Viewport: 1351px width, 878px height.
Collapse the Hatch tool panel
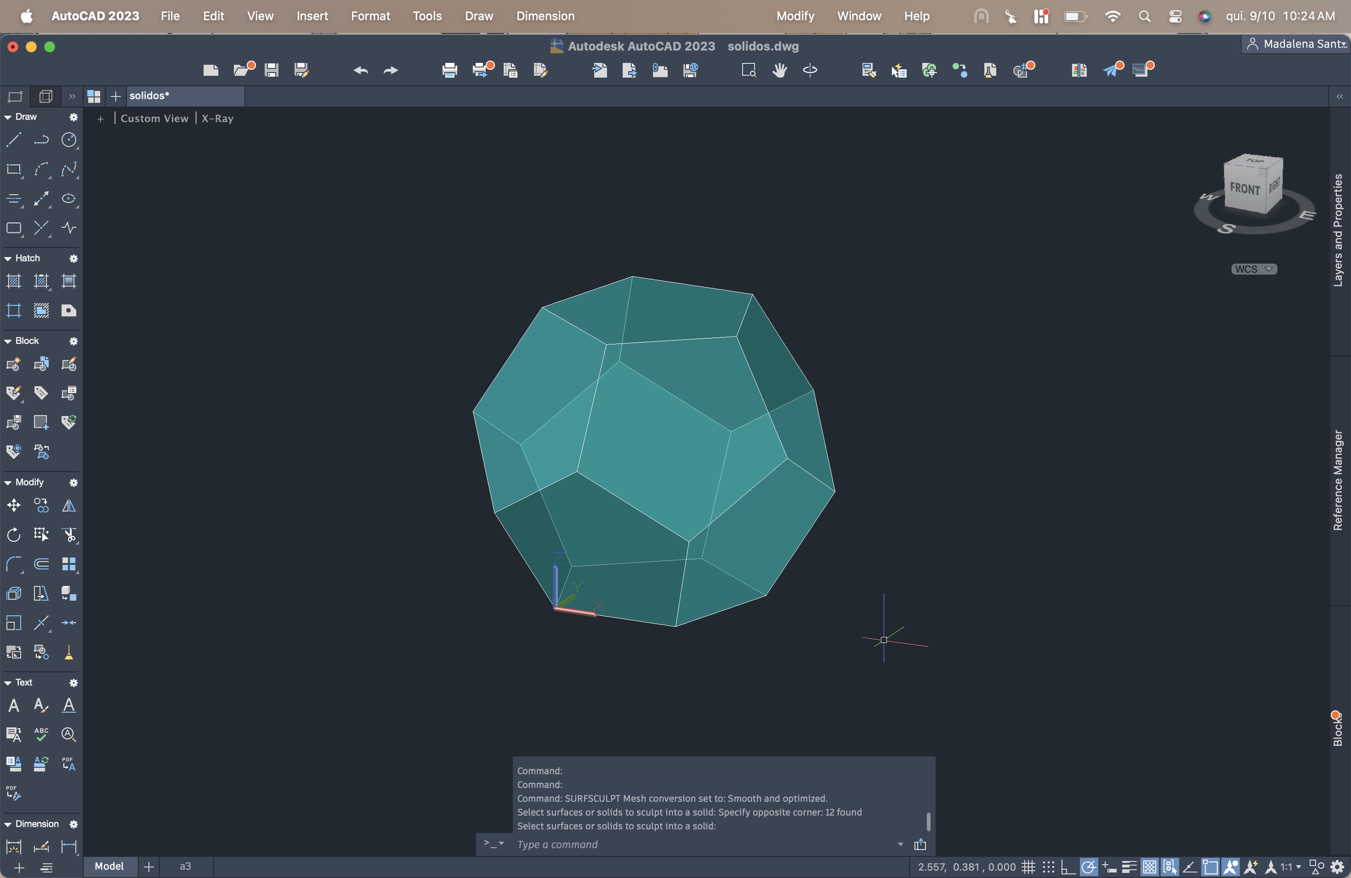pyautogui.click(x=8, y=258)
